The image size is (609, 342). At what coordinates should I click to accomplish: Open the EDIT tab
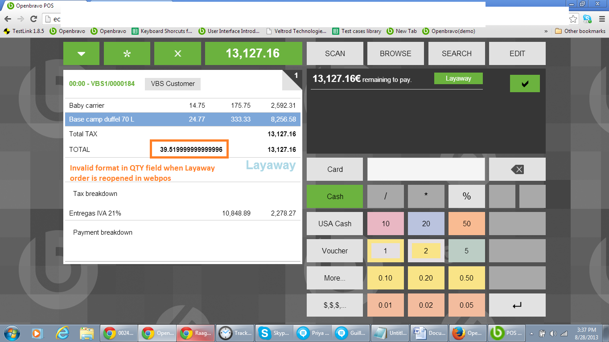517,53
